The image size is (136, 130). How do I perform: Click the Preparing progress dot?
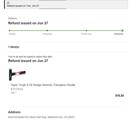[47, 31]
